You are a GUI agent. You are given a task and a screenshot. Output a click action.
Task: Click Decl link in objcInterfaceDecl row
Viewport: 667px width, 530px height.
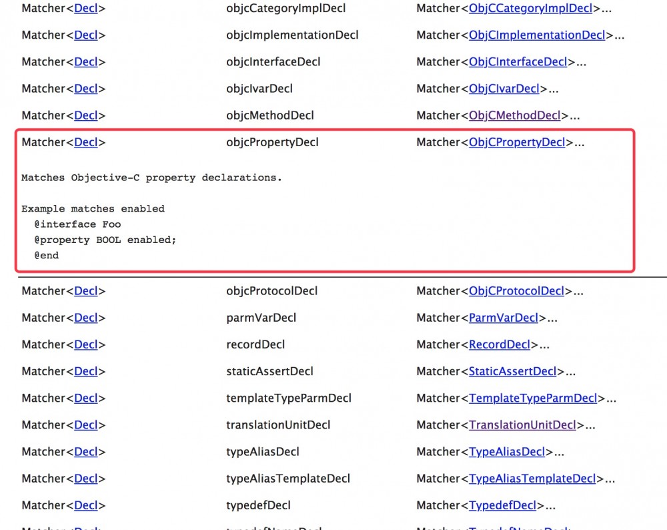pos(86,62)
